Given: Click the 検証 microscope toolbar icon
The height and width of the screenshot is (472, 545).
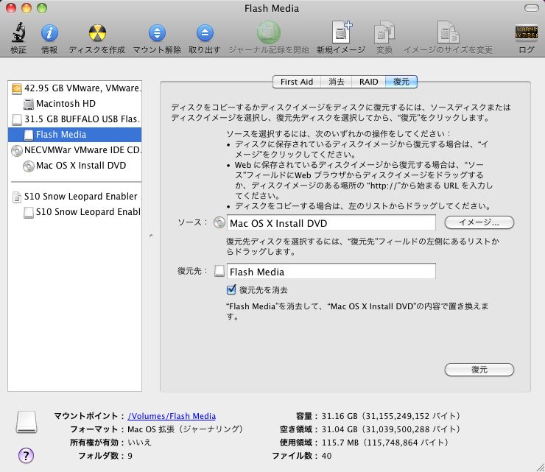Looking at the screenshot, I should pos(18,32).
